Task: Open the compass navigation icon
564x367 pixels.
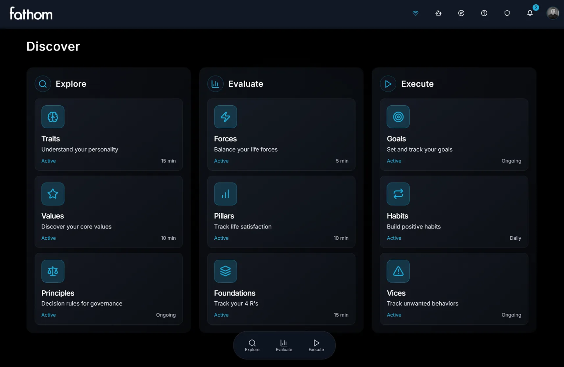Action: point(461,13)
